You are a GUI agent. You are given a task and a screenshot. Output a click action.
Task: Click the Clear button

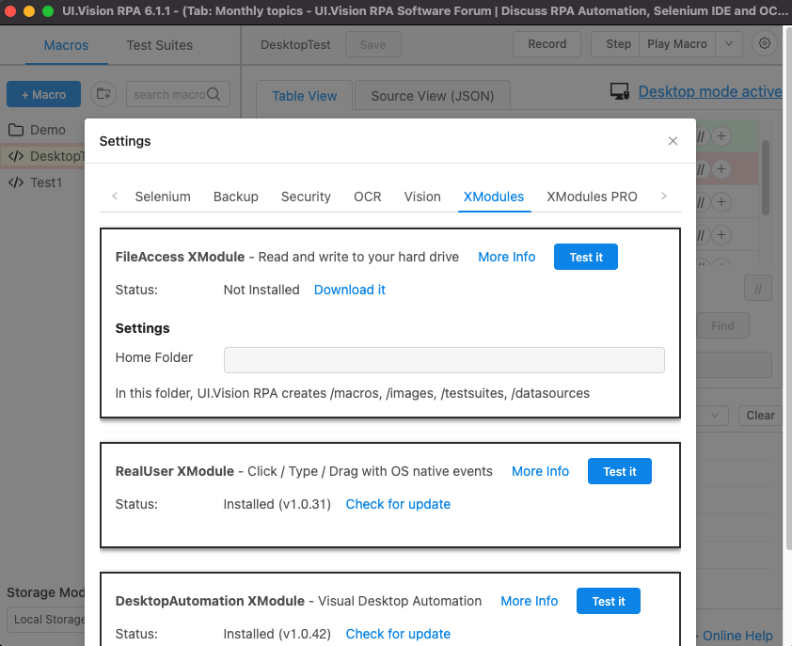(760, 416)
